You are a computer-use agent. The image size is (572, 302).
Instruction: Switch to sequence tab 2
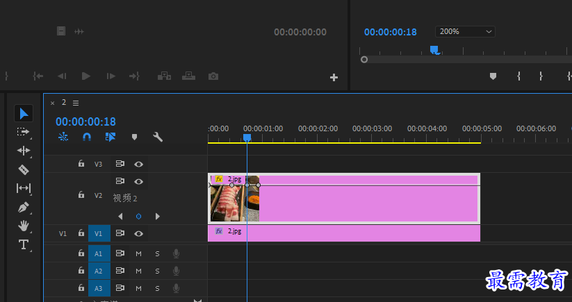pos(64,102)
